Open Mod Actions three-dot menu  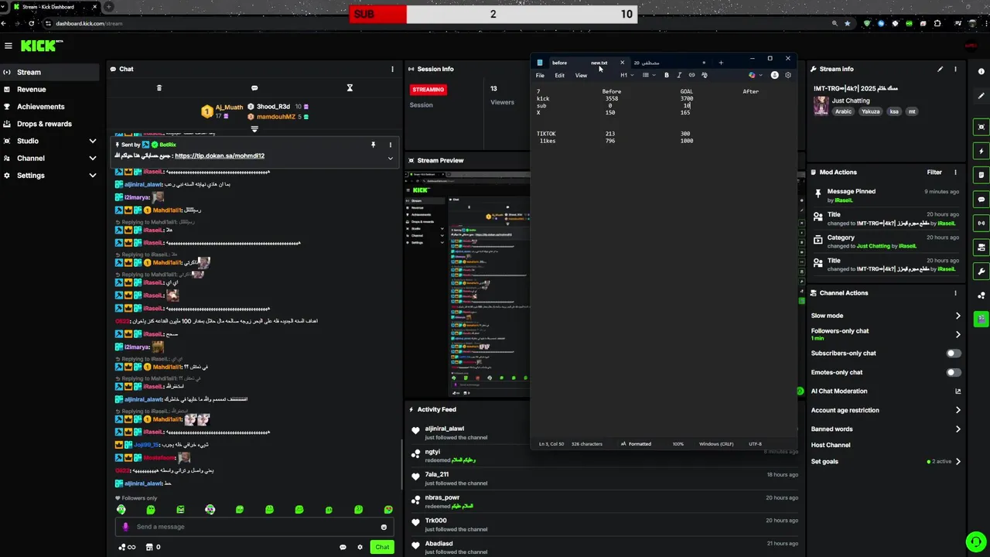click(955, 173)
